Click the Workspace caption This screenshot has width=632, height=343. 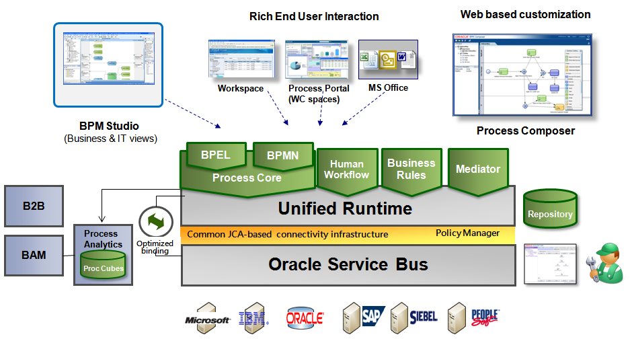pos(241,88)
